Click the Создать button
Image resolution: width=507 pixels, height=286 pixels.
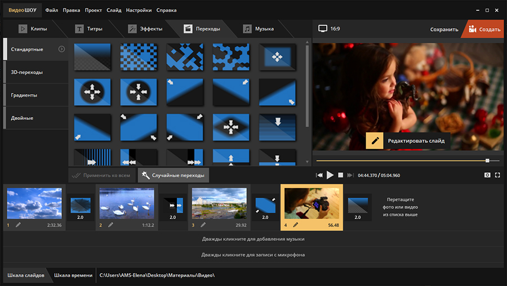click(484, 29)
